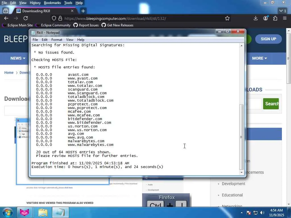Open Firefox Tools menu
The height and width of the screenshot is (218, 291).
(68, 3)
